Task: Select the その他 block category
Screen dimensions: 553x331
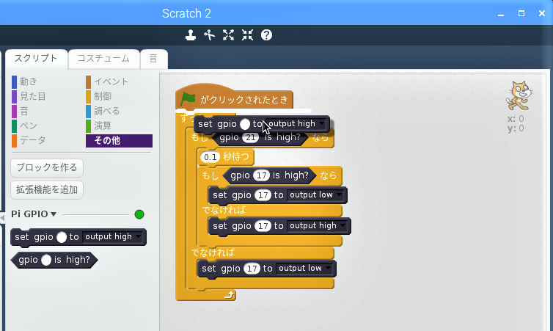Action: coord(120,140)
